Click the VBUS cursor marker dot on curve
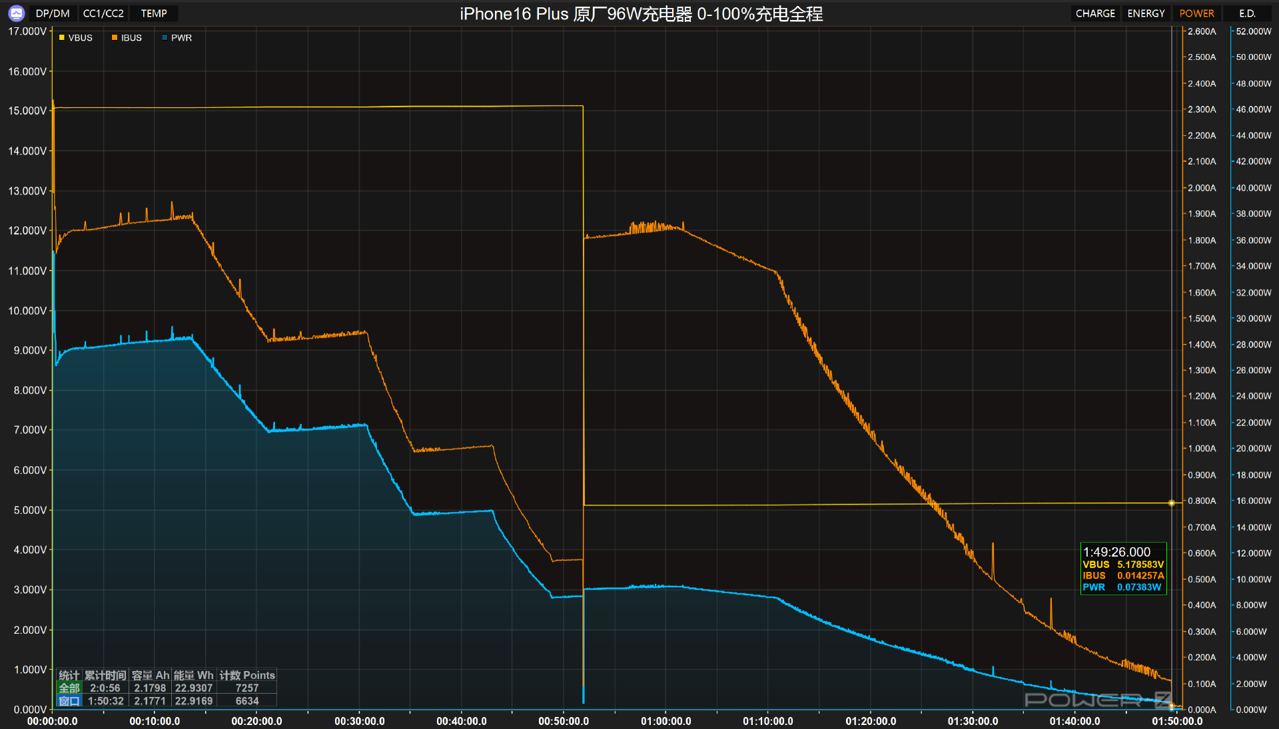The image size is (1279, 729). point(1172,503)
